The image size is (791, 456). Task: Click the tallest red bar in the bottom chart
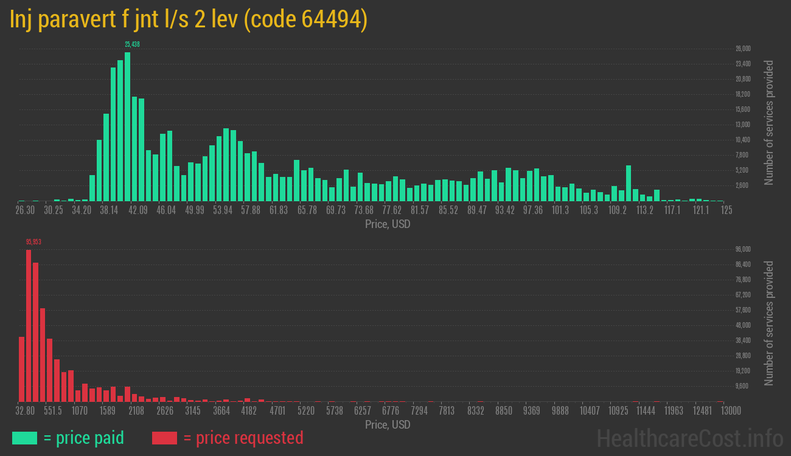(29, 325)
